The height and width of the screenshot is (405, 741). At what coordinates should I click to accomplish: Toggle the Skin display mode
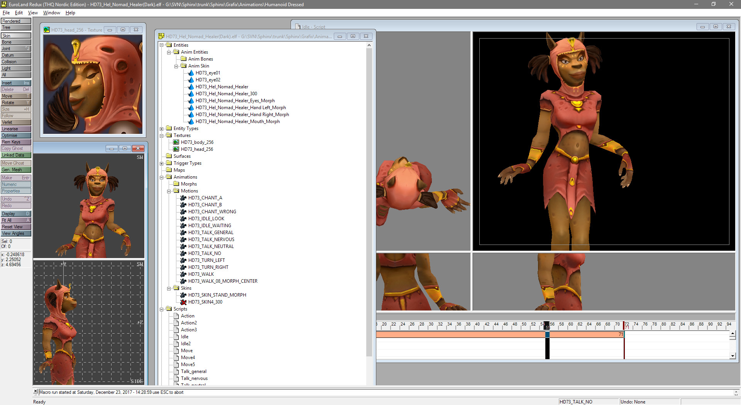15,35
